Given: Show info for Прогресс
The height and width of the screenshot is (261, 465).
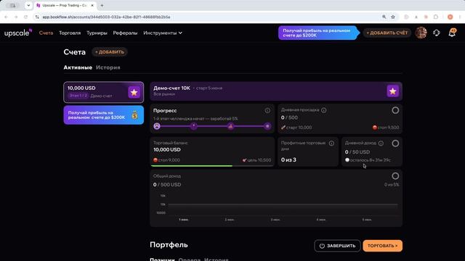Looking at the screenshot, I should click(x=267, y=110).
